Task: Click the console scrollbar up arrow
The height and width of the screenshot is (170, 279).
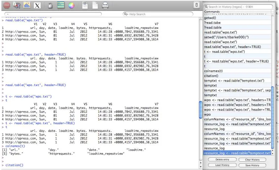Action: [x=201, y=163]
